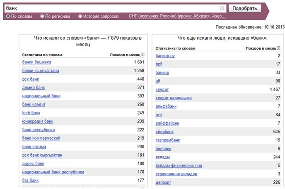Open the банки бишкека query link
The height and width of the screenshot is (189, 285).
[37, 62]
